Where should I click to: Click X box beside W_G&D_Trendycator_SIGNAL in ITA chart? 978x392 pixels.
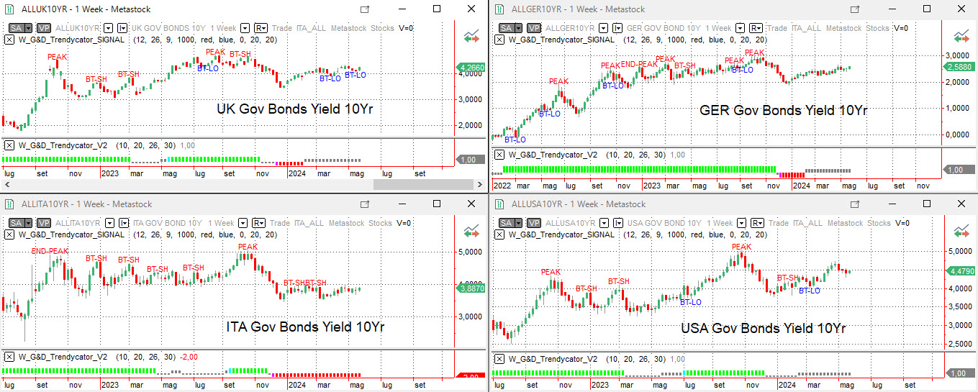(9, 234)
